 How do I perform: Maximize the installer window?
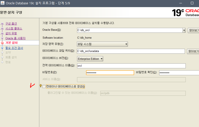[192, 3]
